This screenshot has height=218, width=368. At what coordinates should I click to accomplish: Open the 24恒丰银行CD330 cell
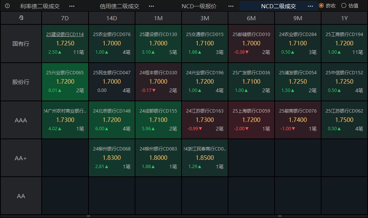[158, 82]
